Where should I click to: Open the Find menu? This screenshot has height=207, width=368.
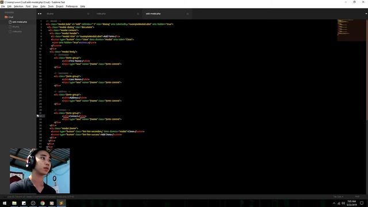point(28,6)
